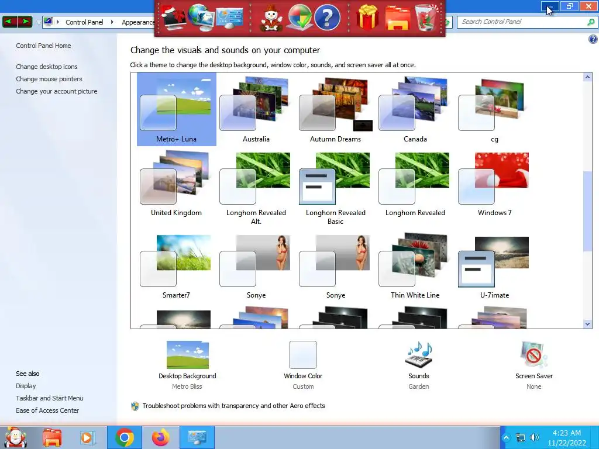Open the Window Color swatch
Screen dimensions: 599x449
click(x=303, y=355)
